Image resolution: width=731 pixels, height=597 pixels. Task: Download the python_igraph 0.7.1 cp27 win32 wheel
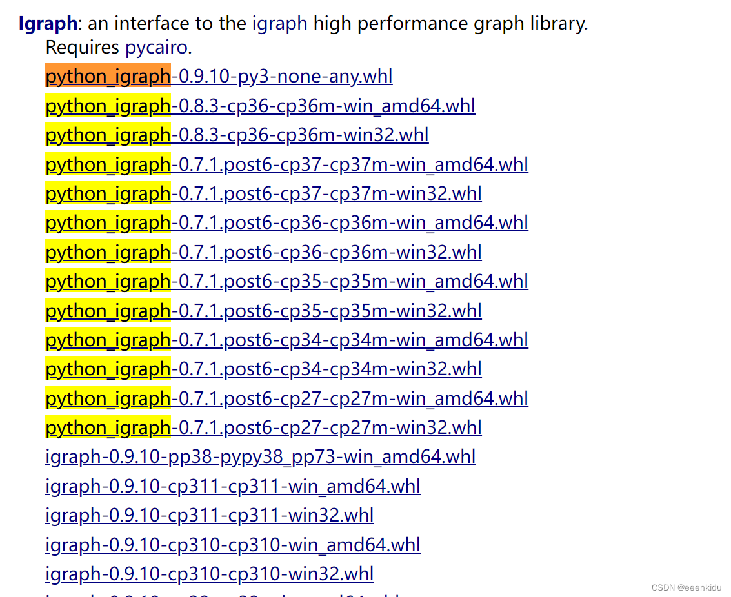263,427
